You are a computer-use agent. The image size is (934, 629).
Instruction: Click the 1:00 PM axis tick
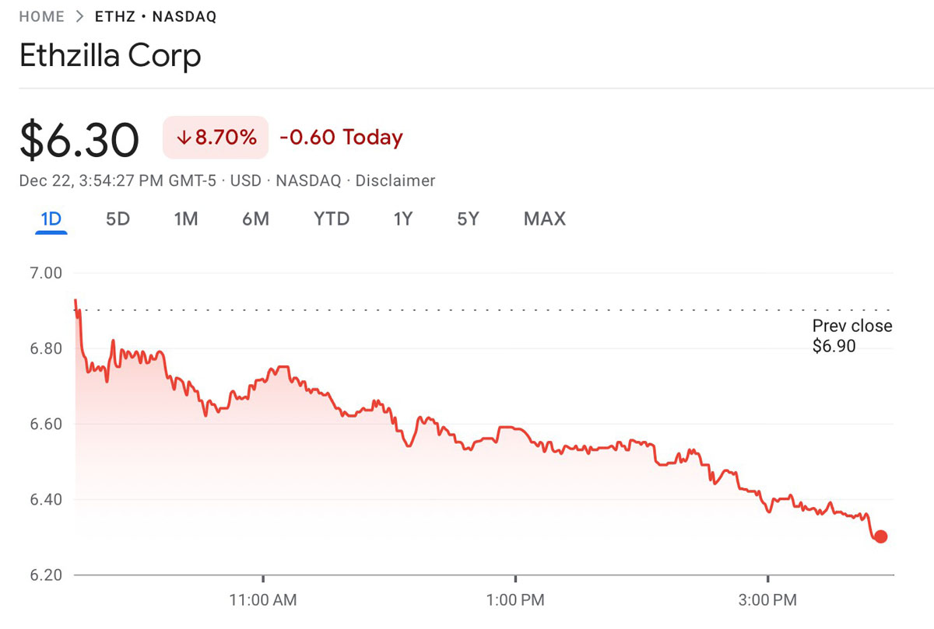[515, 600]
